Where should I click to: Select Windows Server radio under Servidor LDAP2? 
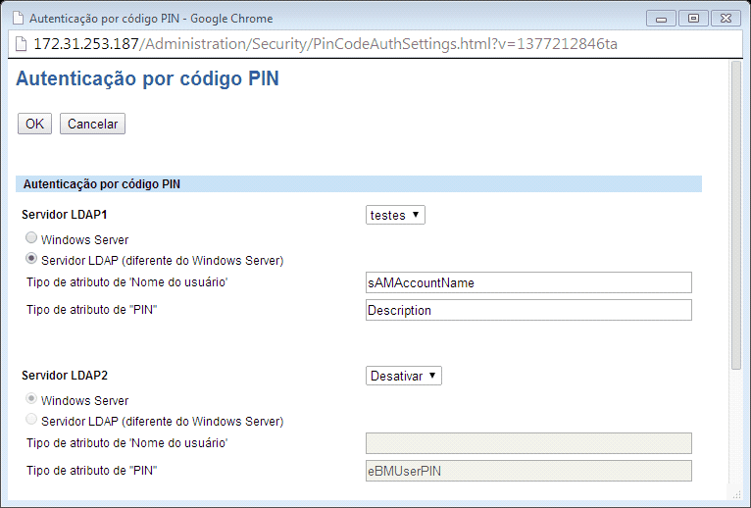pyautogui.click(x=32, y=399)
